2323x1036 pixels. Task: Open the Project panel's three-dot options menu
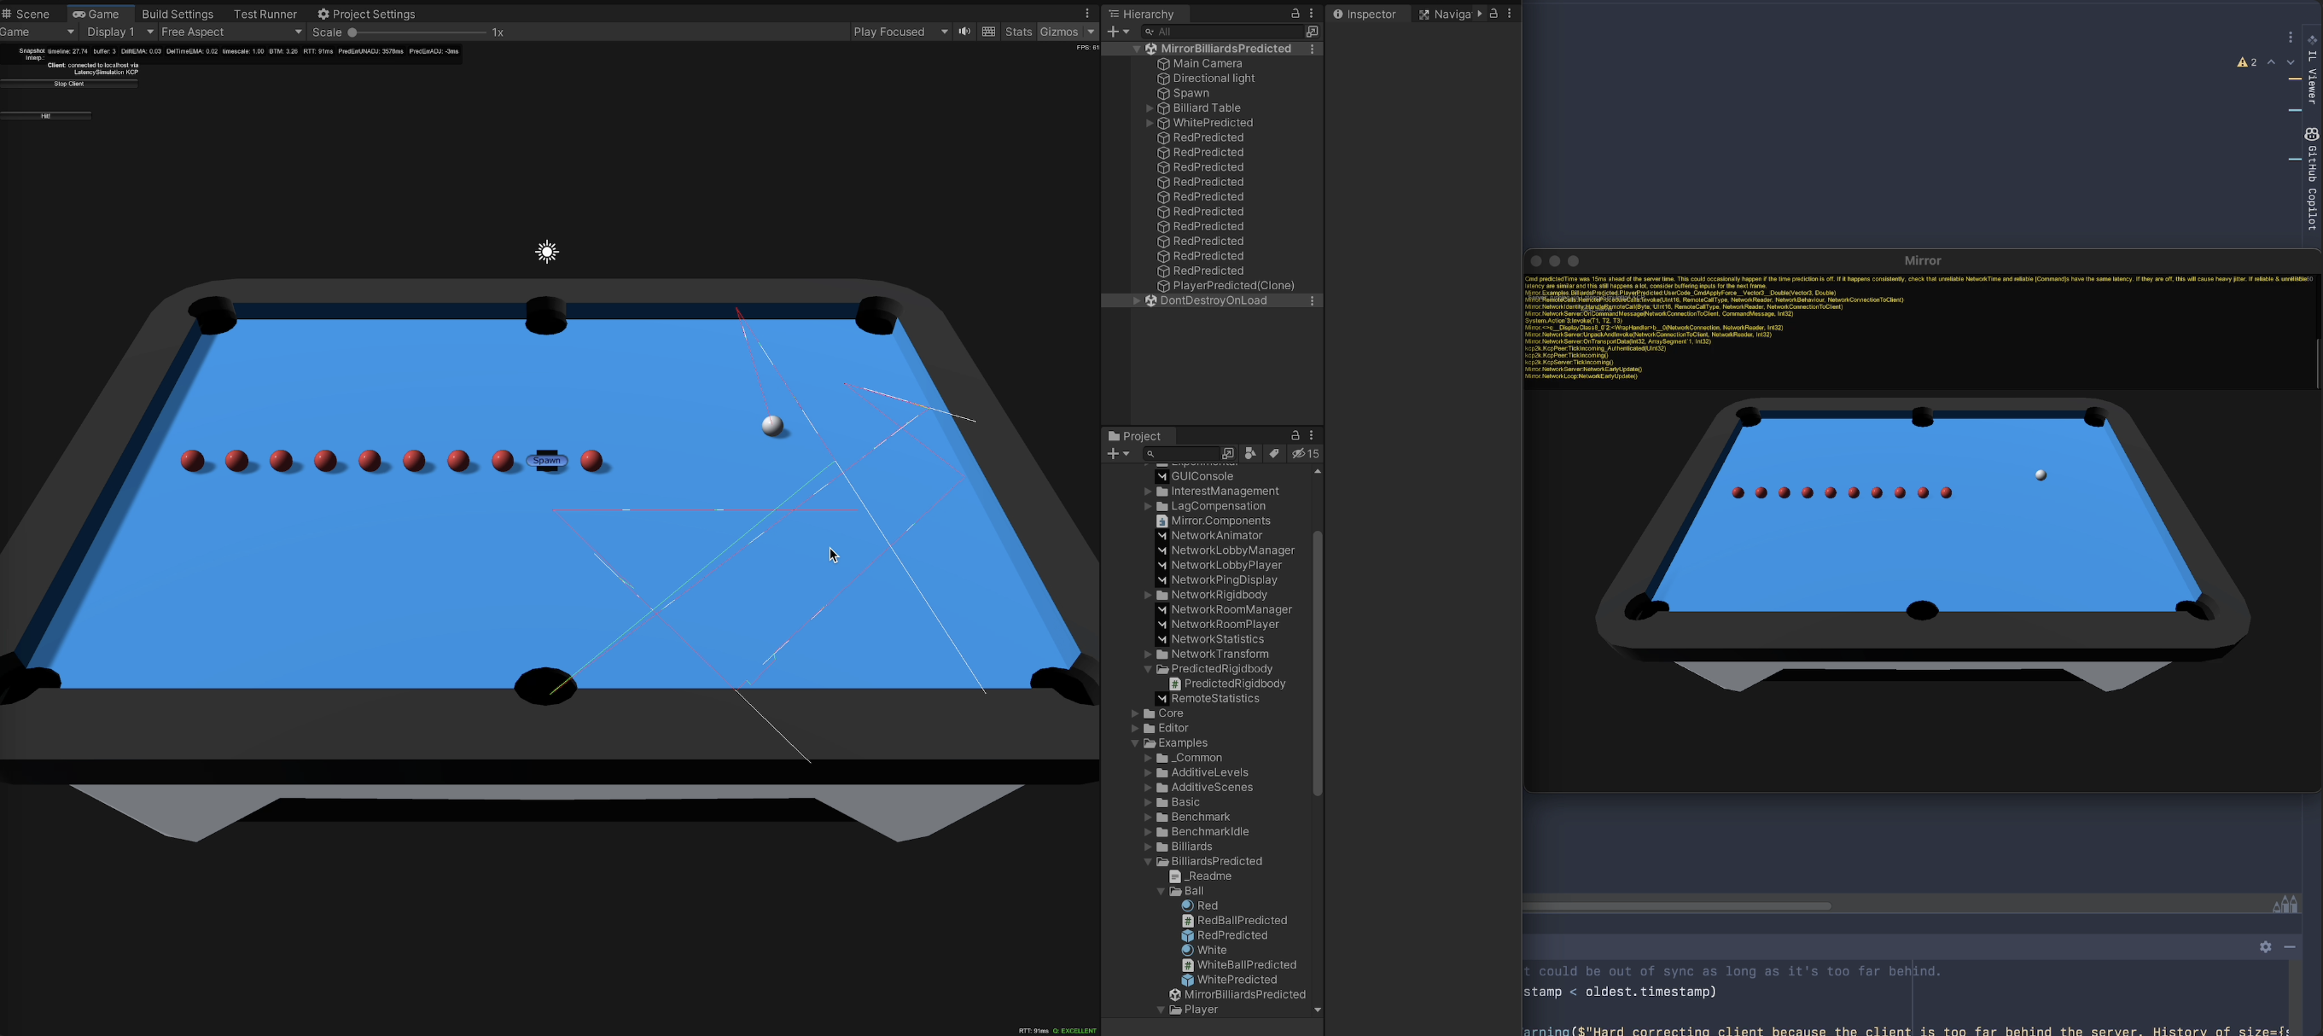[x=1311, y=435]
